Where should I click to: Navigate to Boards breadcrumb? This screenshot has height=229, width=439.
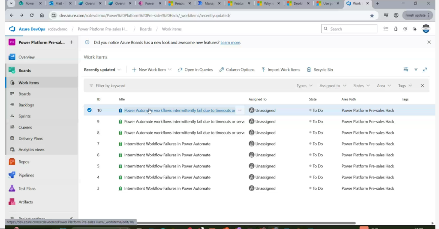(146, 29)
